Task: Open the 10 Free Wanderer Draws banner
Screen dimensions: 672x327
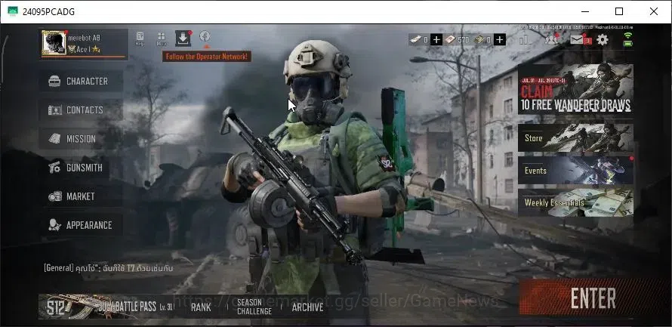Action: (575, 88)
